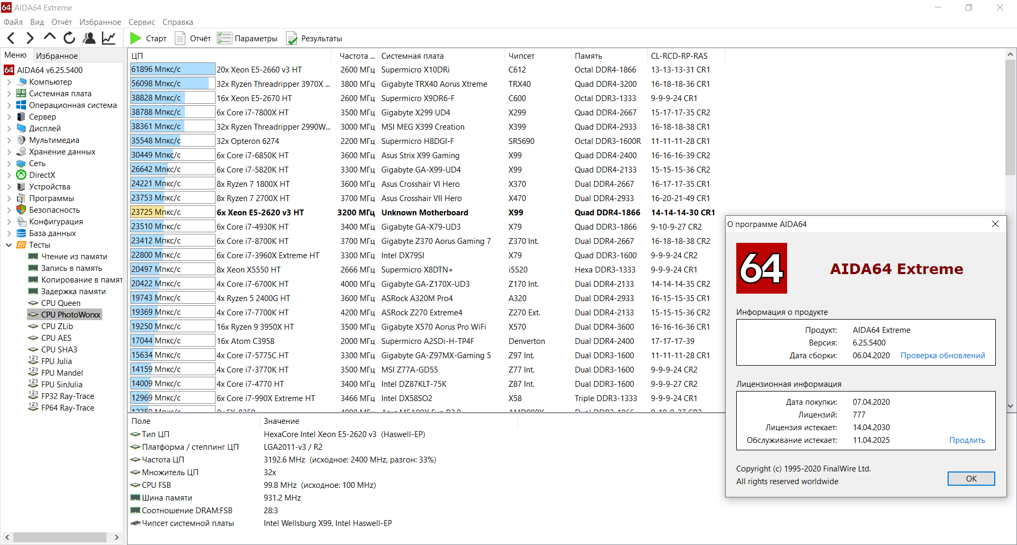1017x545 pixels.
Task: Select the FP64 Ray-Trace benchmark
Action: pyautogui.click(x=68, y=408)
